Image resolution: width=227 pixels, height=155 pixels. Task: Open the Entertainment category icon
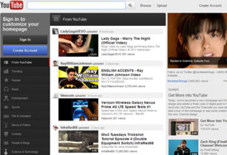pyautogui.click(x=6, y=98)
